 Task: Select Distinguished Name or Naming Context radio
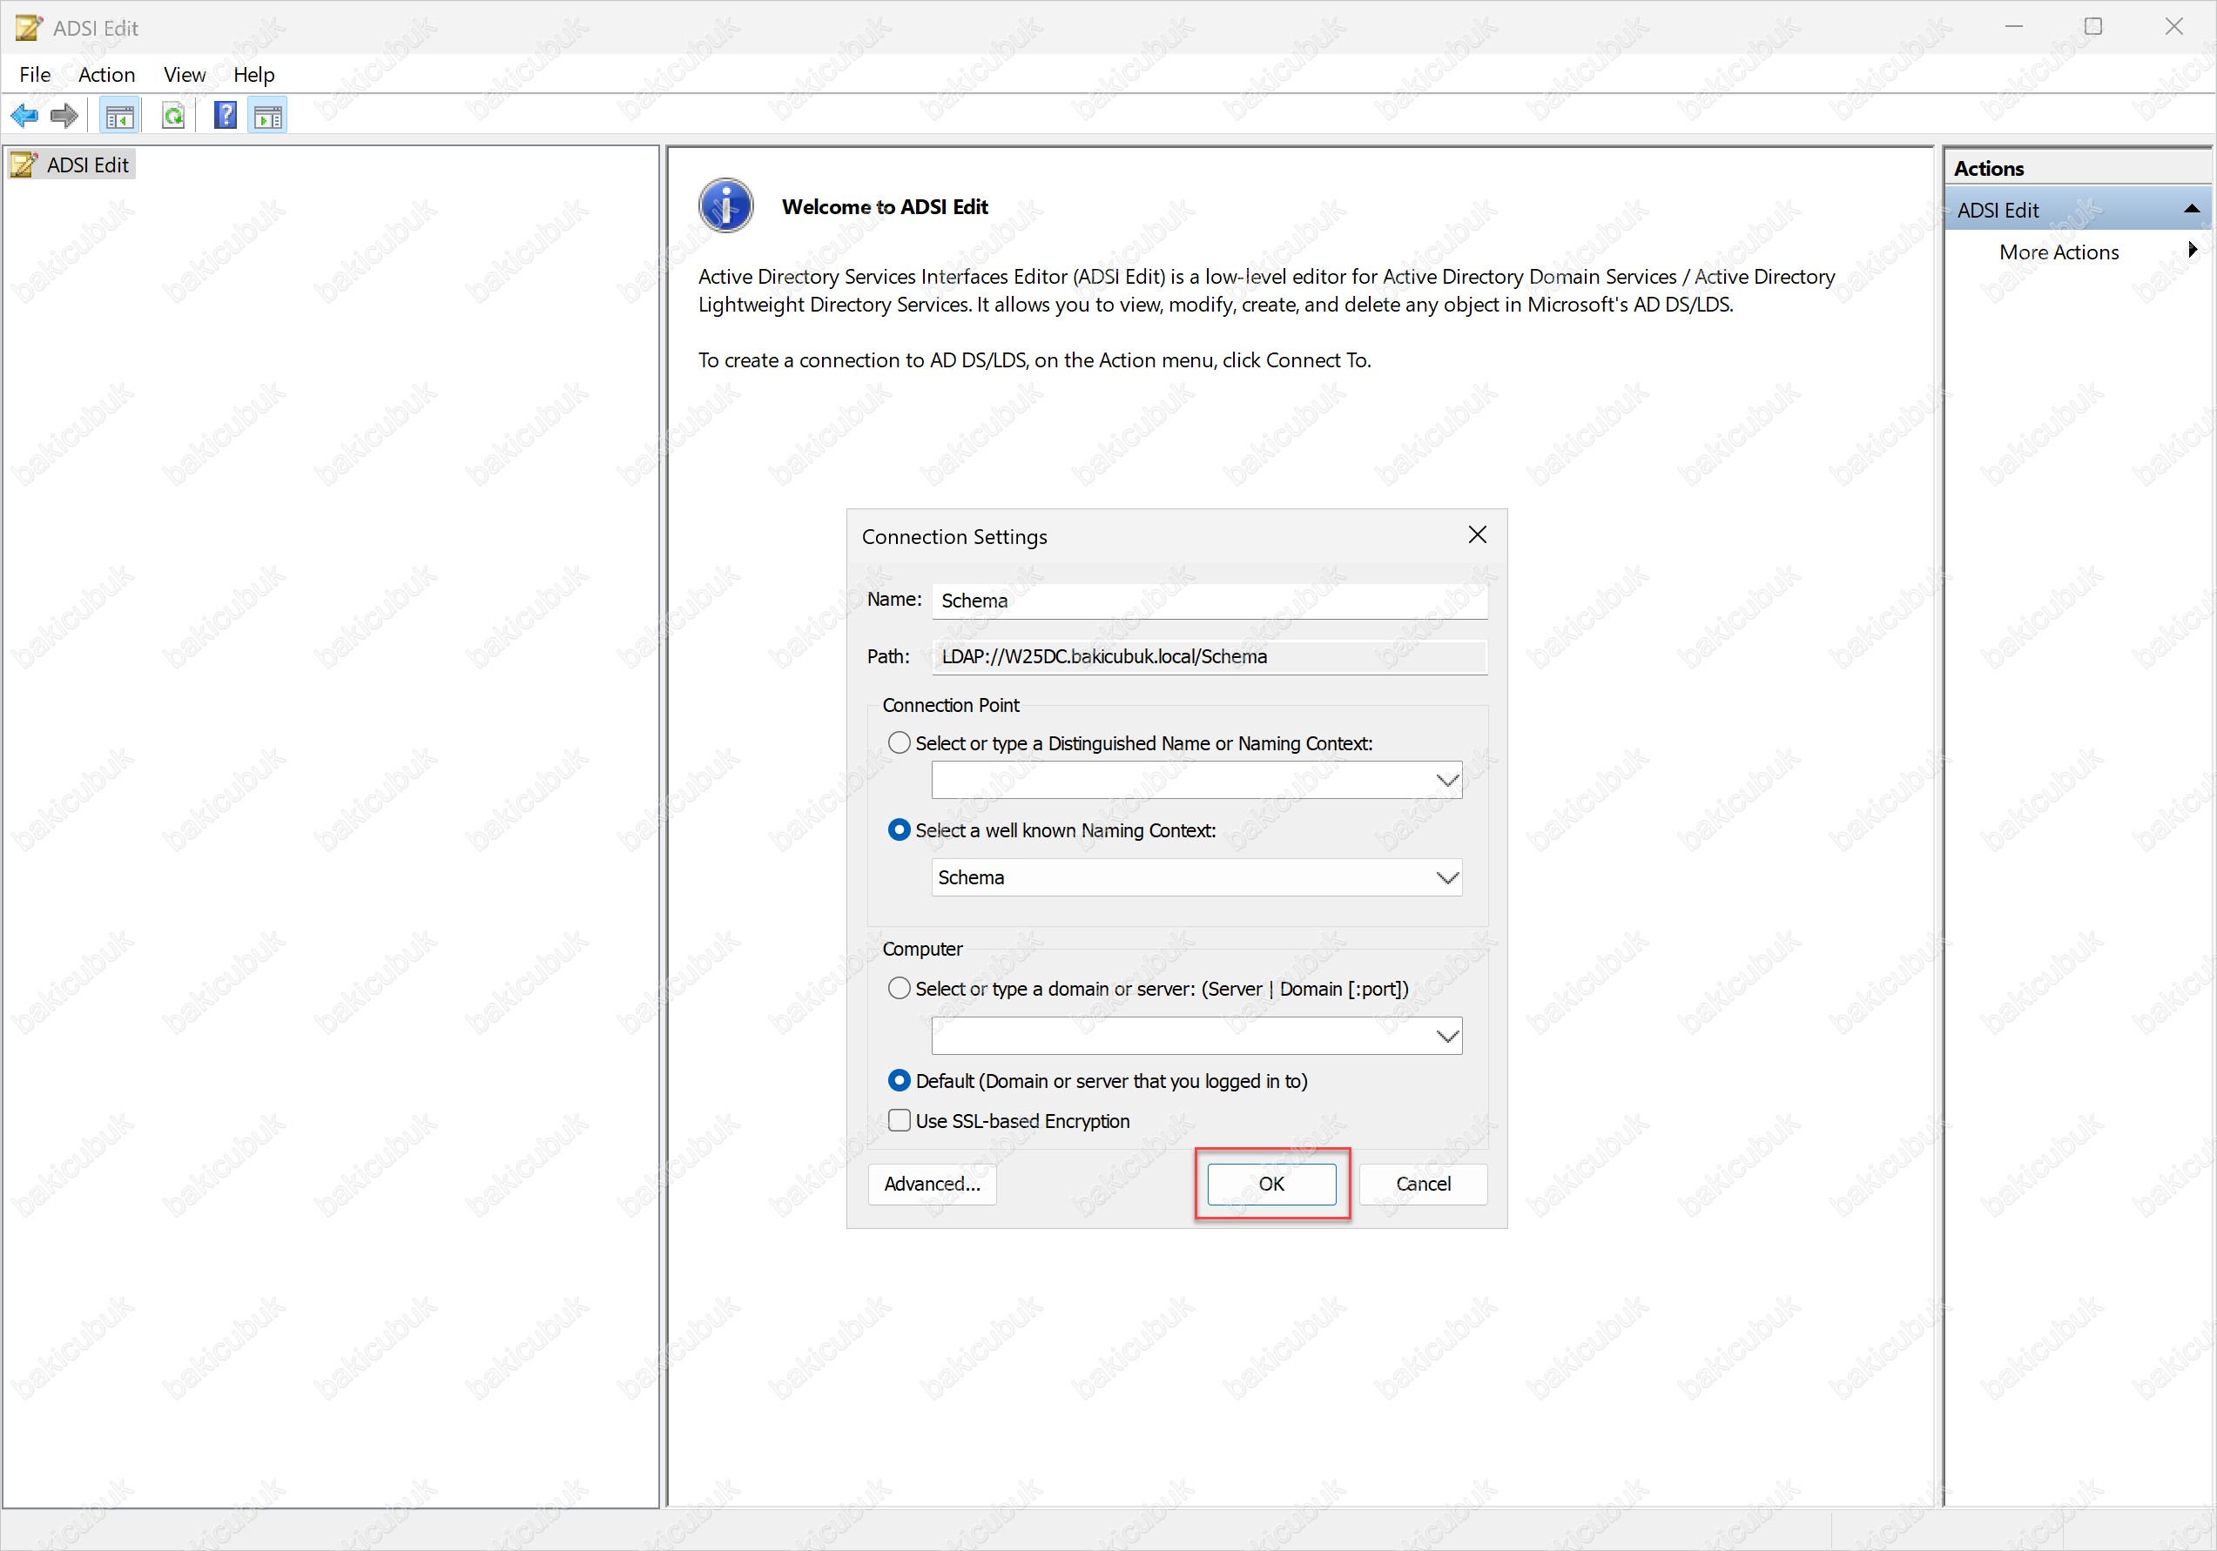point(898,742)
